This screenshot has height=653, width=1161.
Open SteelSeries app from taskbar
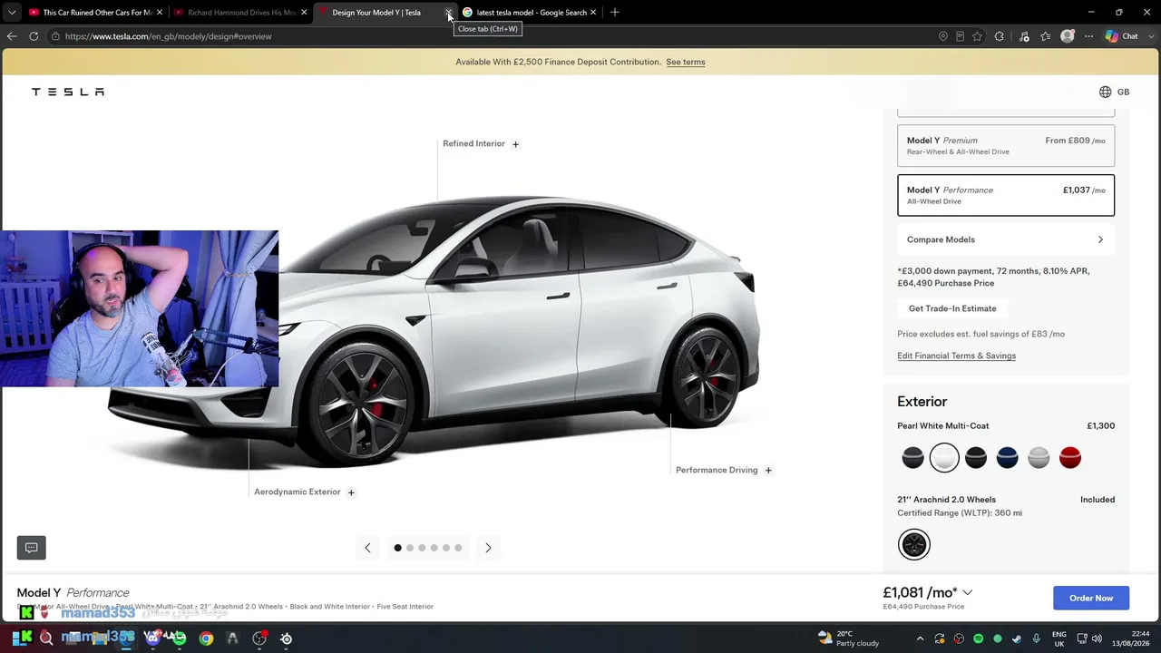click(286, 638)
